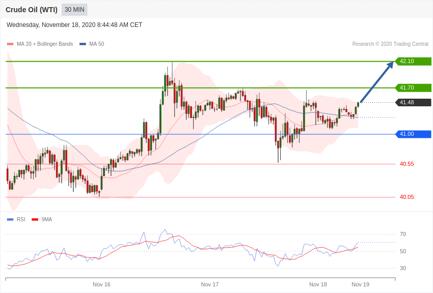Click the 40.55 support level label
Viewport: 433px width, 293px height.
(407, 164)
